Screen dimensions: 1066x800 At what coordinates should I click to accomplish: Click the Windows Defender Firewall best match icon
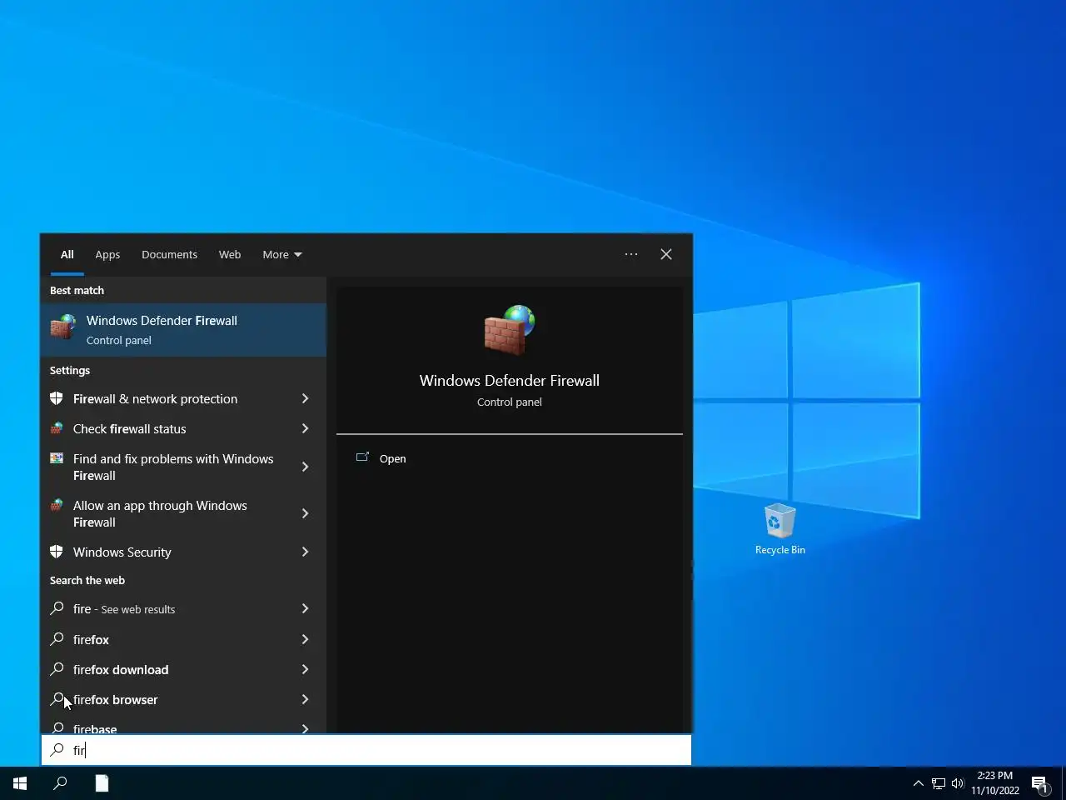tap(63, 327)
